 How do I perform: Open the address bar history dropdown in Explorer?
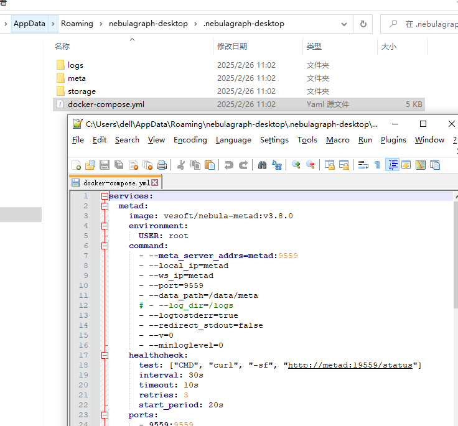[x=344, y=24]
